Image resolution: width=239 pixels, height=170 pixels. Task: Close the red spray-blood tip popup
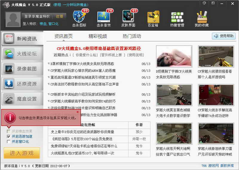[78, 112]
